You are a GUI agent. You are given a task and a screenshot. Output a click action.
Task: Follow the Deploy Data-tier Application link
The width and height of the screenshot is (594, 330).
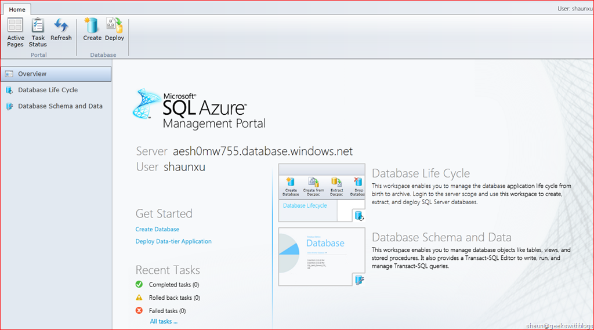173,241
